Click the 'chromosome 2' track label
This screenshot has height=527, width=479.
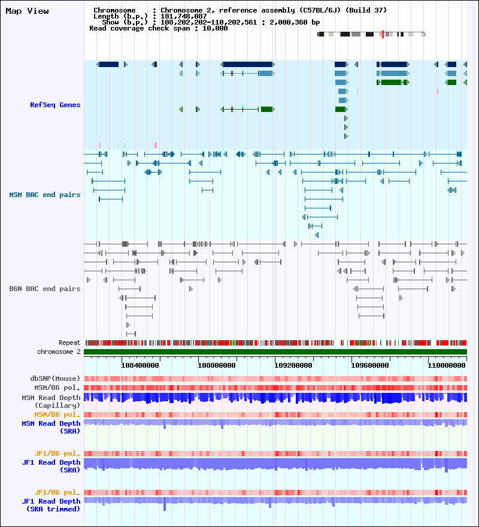point(59,352)
